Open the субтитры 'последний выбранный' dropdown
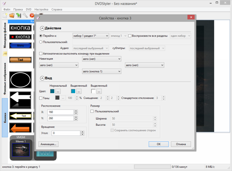The image size is (232, 171). tap(147, 48)
